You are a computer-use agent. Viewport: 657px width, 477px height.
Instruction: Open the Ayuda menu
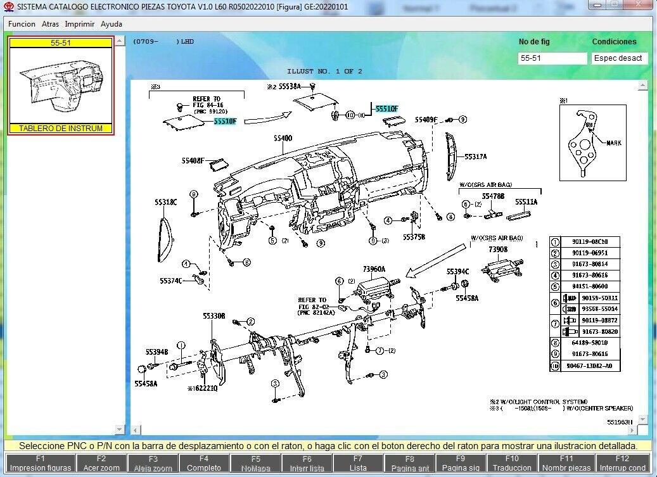point(112,24)
